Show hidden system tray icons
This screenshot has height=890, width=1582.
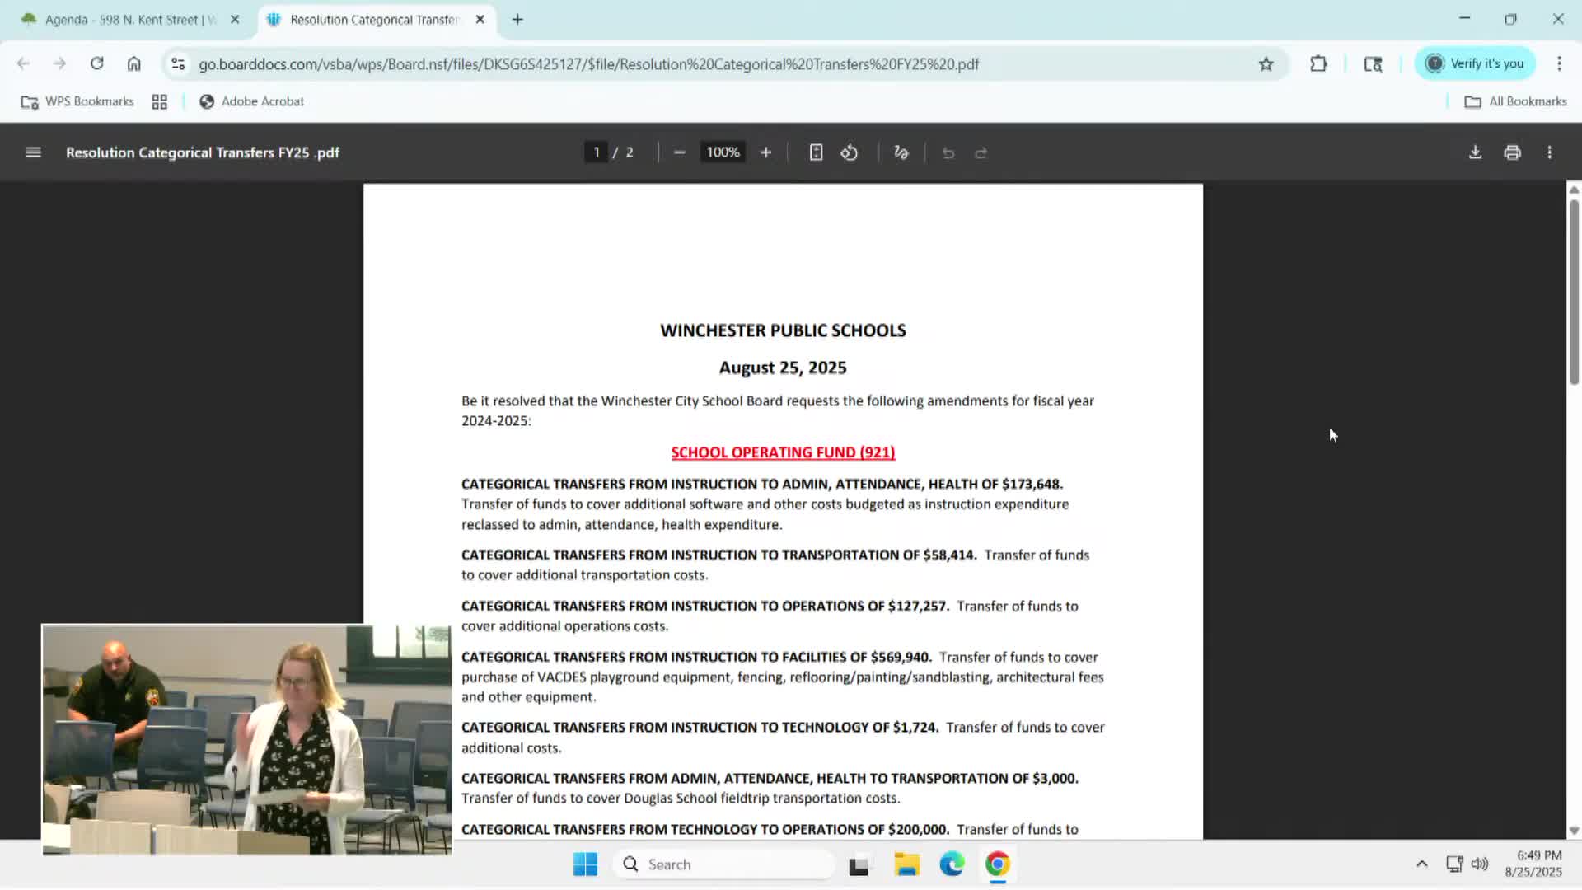(x=1421, y=864)
